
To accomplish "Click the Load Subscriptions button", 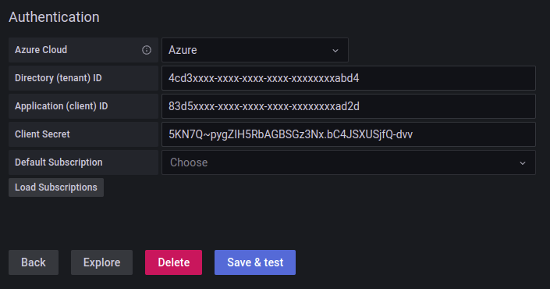I will 56,187.
